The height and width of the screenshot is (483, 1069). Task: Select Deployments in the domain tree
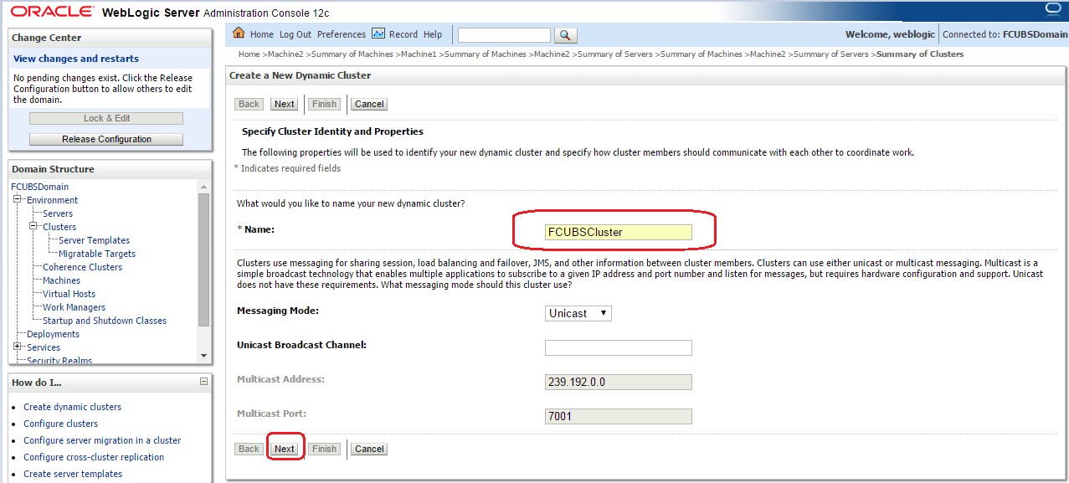point(54,334)
